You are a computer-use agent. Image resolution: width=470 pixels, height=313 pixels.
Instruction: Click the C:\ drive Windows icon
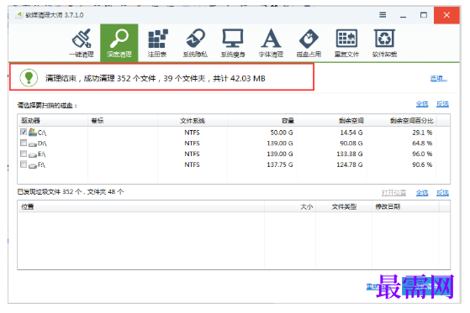click(x=33, y=132)
